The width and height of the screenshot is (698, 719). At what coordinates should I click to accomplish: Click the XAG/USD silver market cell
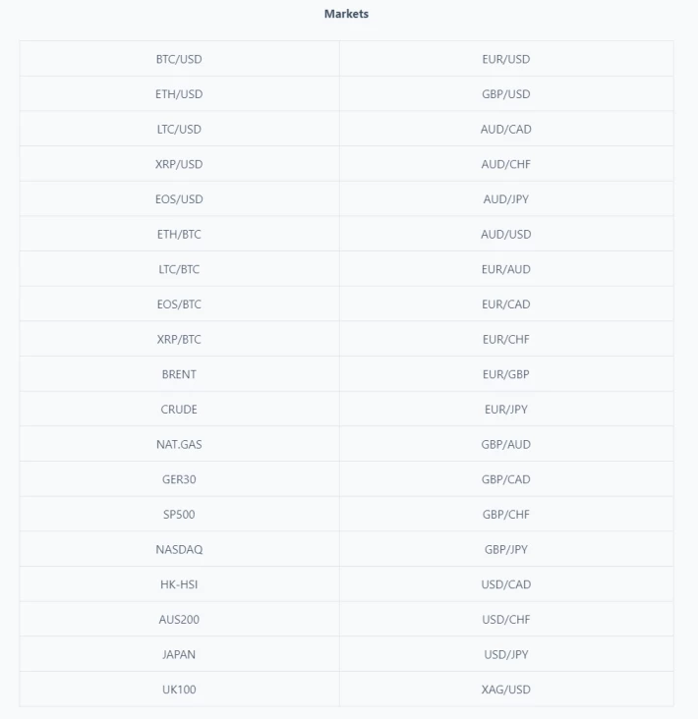(x=506, y=690)
